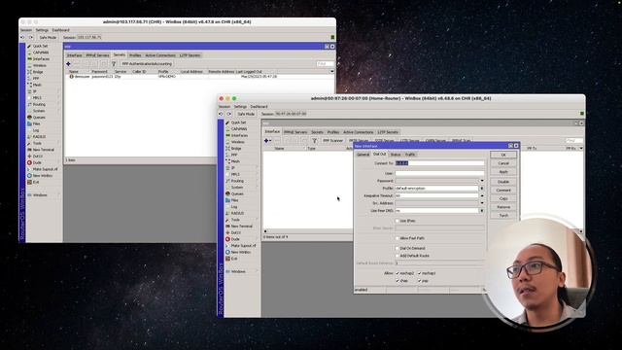Click the redo arrow in the Home-Router toolbar
The height and width of the screenshot is (350, 622).
coord(229,114)
